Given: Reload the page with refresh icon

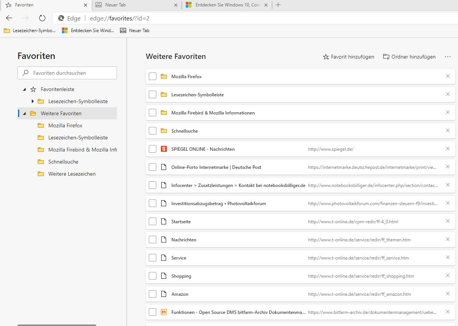Looking at the screenshot, I should point(42,18).
